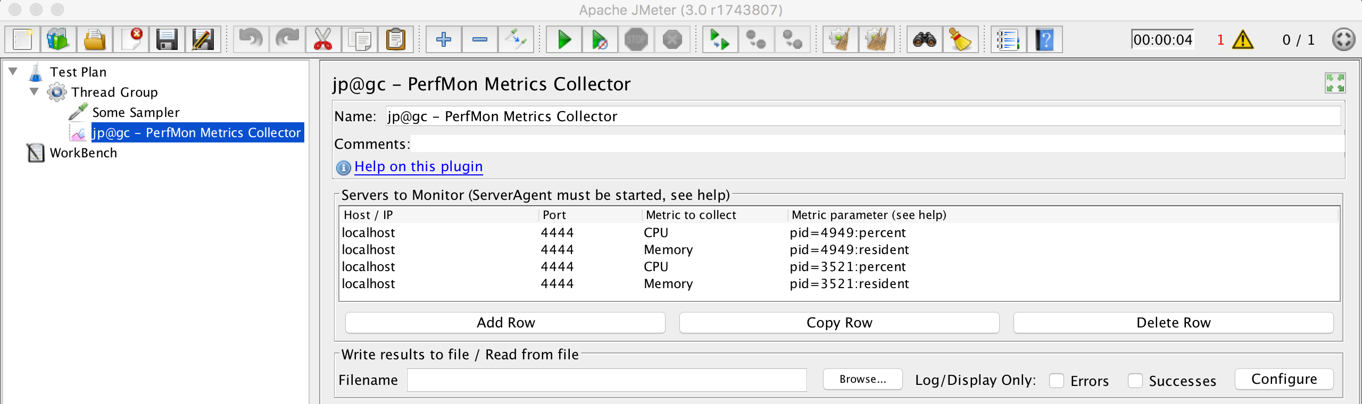Collapse the Test Plan tree node

[x=13, y=71]
